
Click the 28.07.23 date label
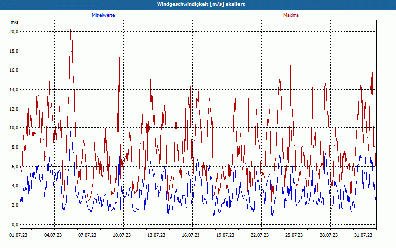tap(329, 235)
